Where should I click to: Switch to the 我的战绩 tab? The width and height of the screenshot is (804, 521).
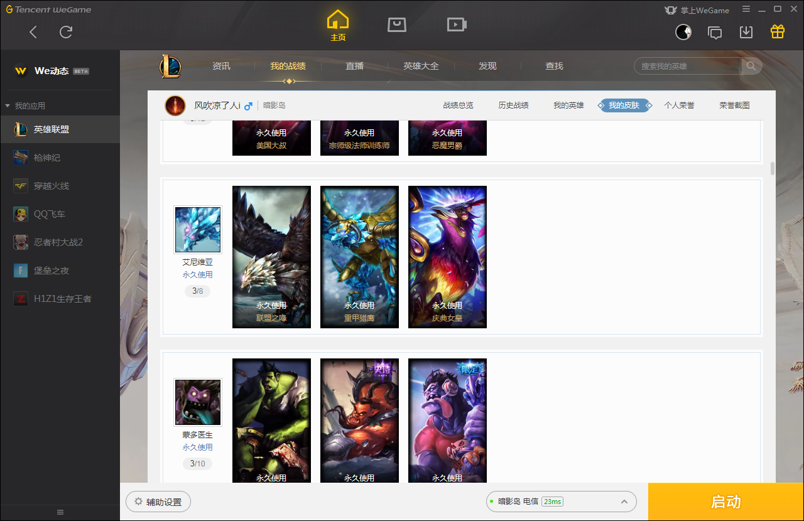288,66
